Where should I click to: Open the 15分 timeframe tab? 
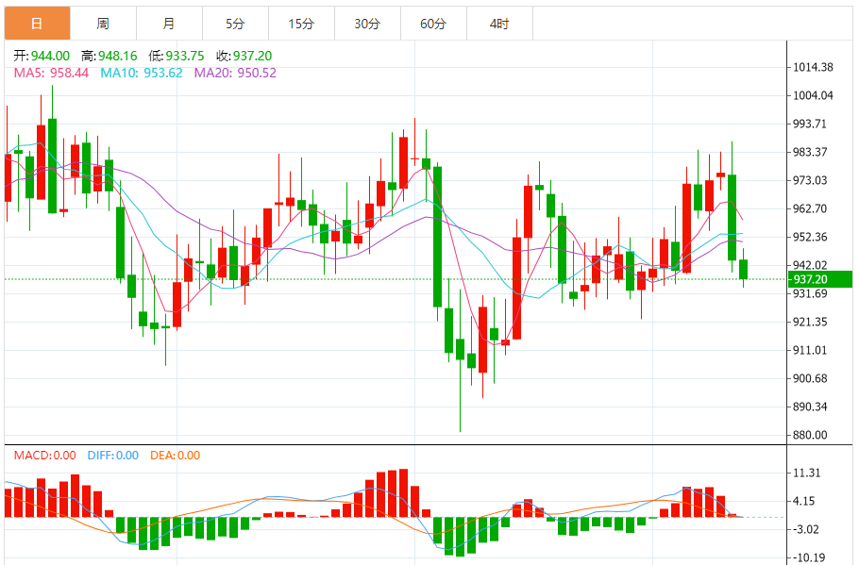[x=301, y=24]
